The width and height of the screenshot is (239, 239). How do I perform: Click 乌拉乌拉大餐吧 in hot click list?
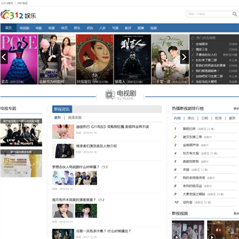(x=206, y=82)
